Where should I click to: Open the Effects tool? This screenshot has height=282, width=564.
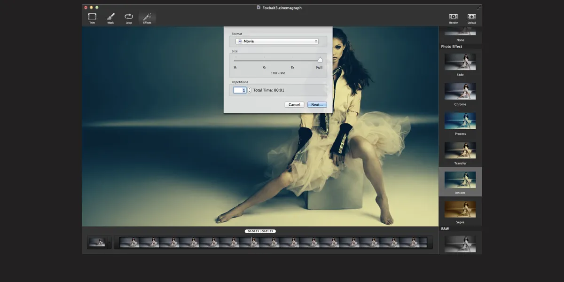(x=147, y=18)
